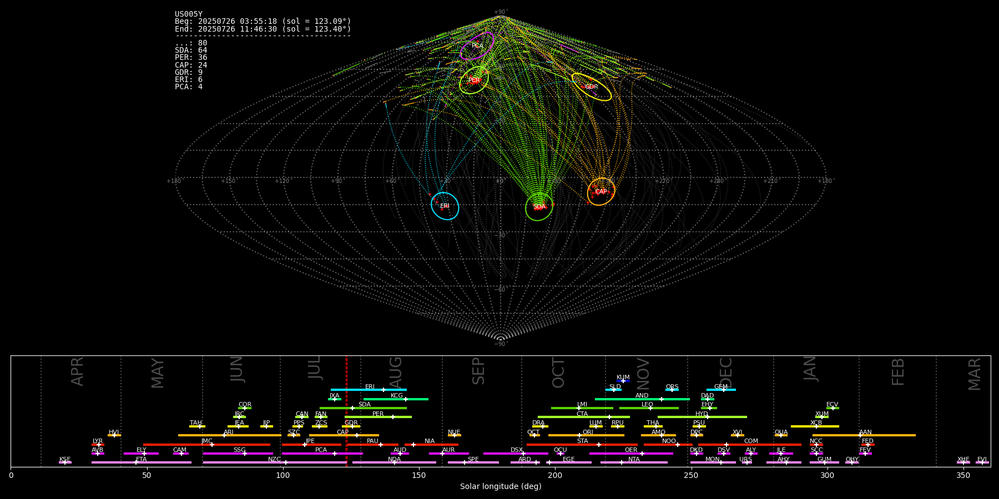
Task: Click the US005Y station title text
Action: click(x=189, y=14)
